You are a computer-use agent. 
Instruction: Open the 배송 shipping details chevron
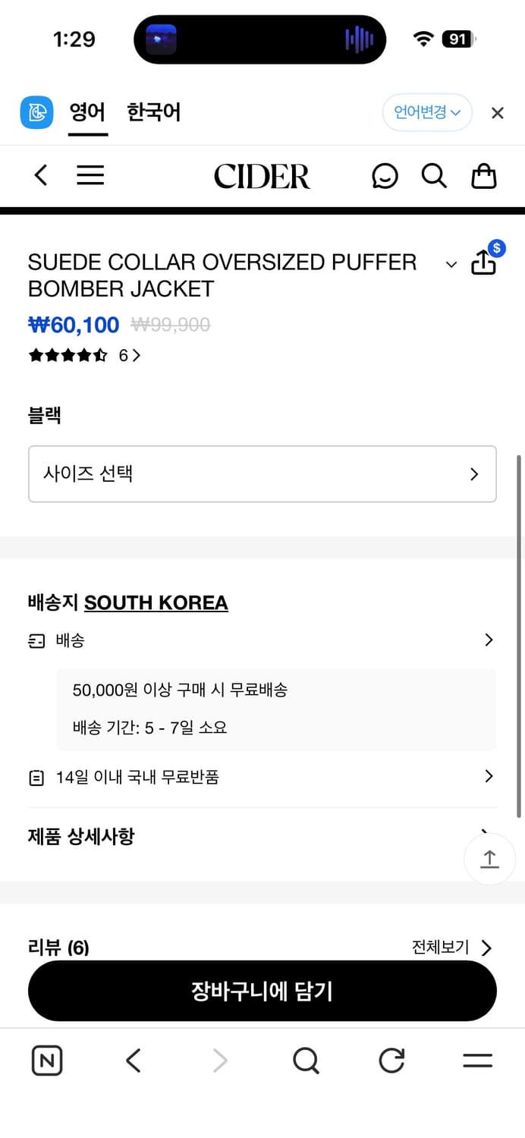coord(489,640)
